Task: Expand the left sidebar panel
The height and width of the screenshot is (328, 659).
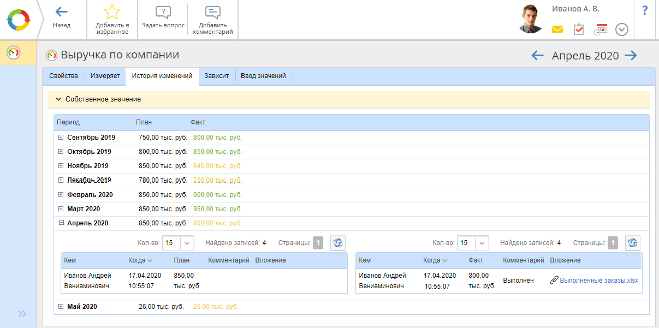Action: (x=22, y=314)
